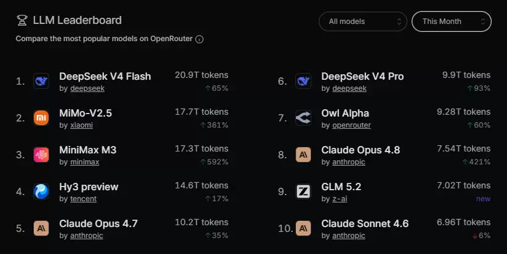Click the DeepSeek V4 Pro whale icon

pyautogui.click(x=303, y=81)
